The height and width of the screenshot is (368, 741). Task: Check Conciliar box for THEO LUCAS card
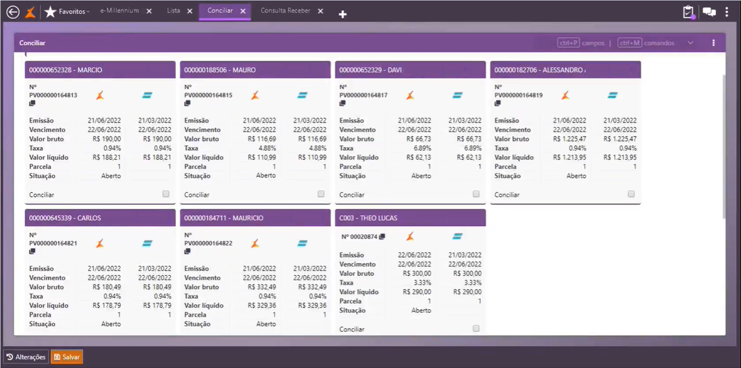pyautogui.click(x=476, y=328)
